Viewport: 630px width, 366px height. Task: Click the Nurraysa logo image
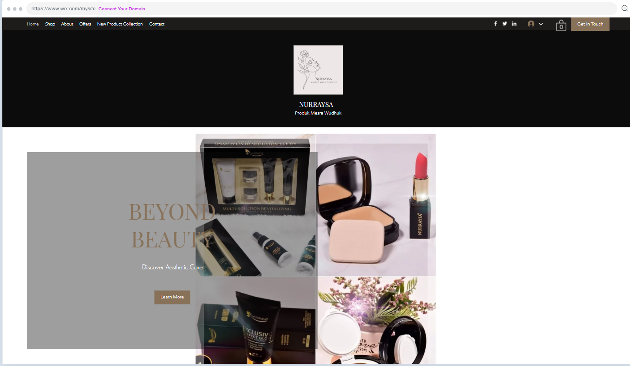[x=318, y=70]
